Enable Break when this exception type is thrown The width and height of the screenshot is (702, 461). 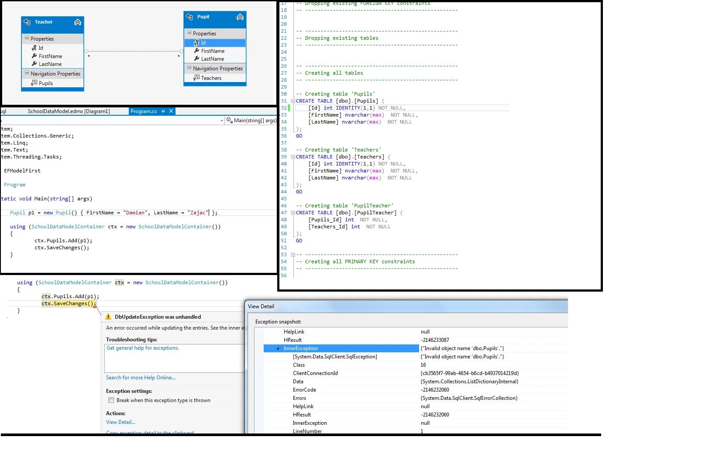pyautogui.click(x=111, y=400)
